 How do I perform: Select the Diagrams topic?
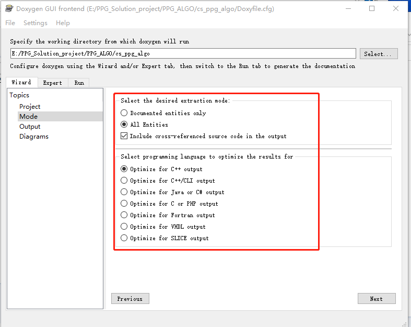click(x=34, y=137)
